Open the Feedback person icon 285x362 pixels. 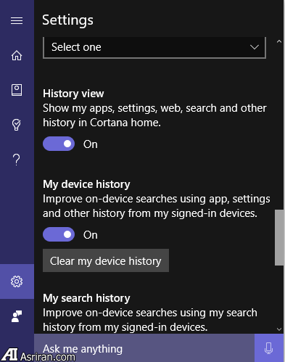click(17, 316)
